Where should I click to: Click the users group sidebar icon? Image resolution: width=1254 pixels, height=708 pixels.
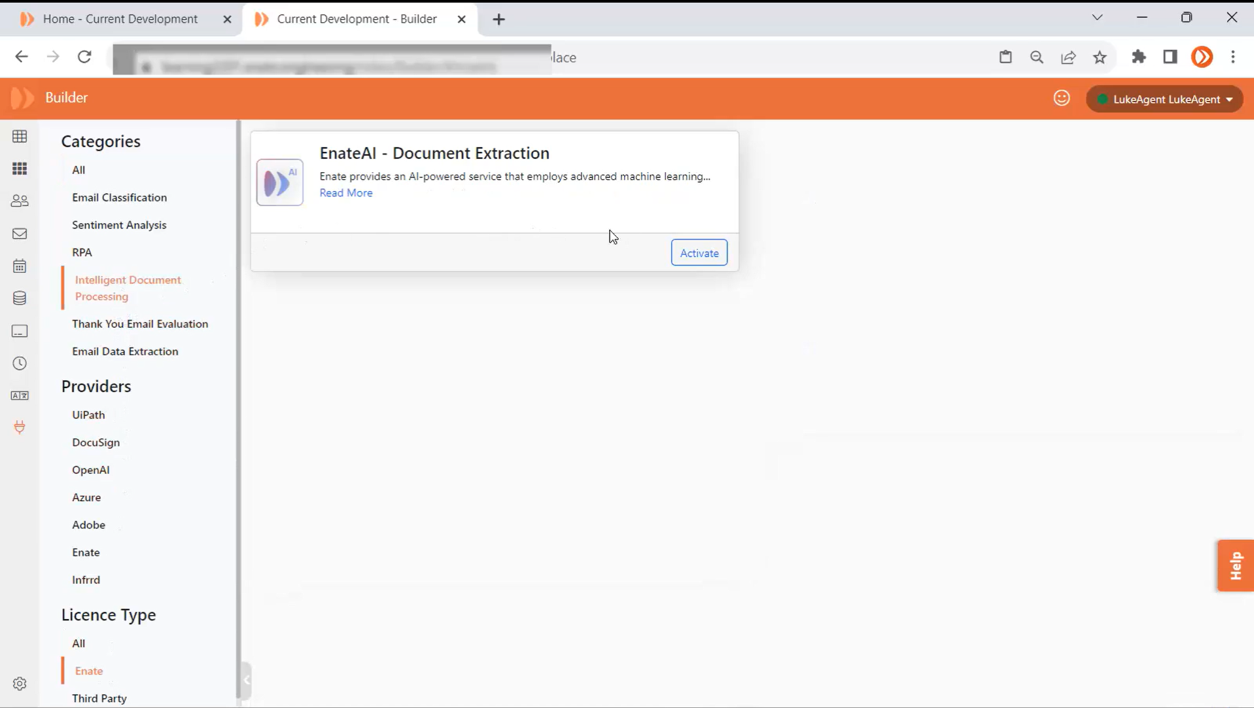20,201
